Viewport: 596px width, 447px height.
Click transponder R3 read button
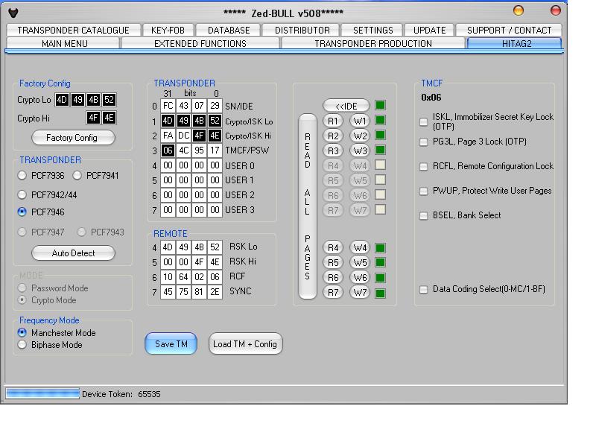(333, 150)
